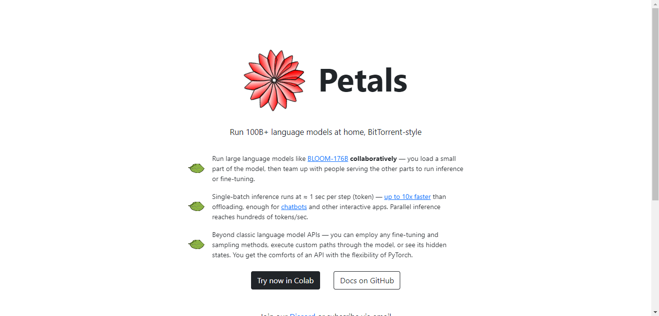Click the red Petals flower logo
659x316 pixels.
pyautogui.click(x=274, y=80)
